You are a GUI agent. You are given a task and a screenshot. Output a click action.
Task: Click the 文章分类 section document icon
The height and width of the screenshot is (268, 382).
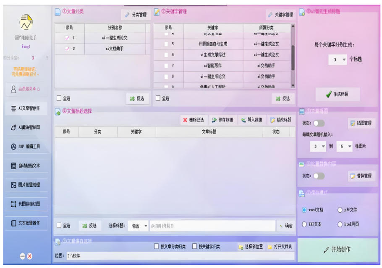(58, 12)
